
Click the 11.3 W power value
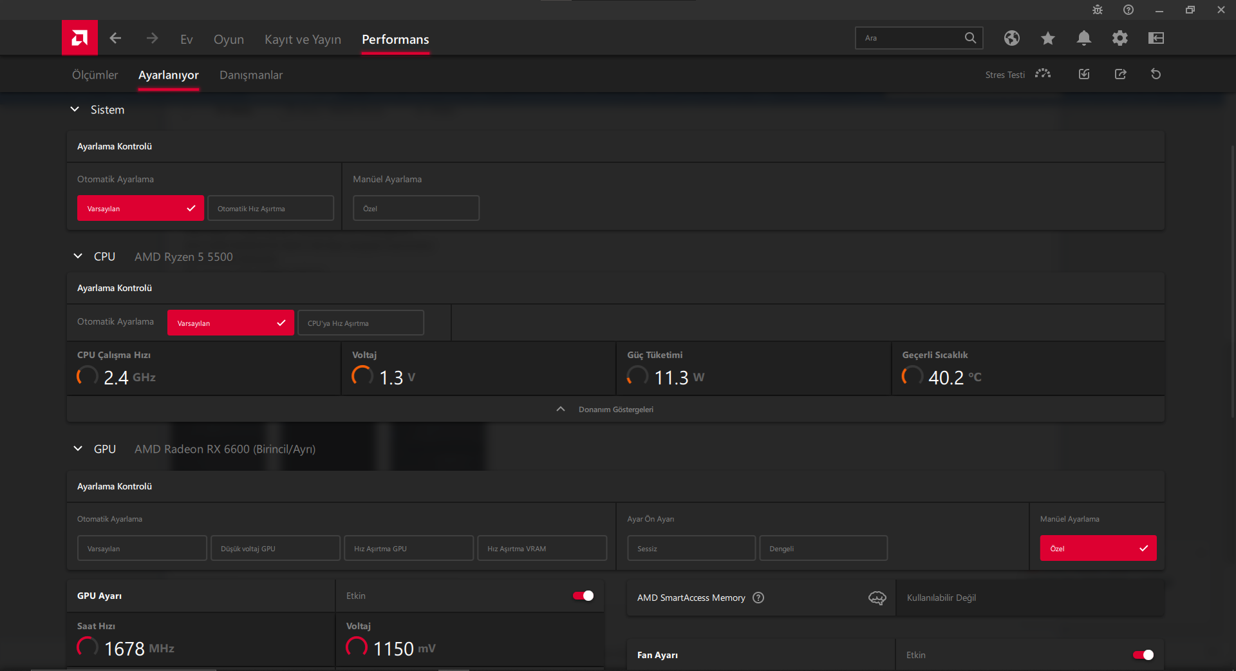[x=679, y=377]
